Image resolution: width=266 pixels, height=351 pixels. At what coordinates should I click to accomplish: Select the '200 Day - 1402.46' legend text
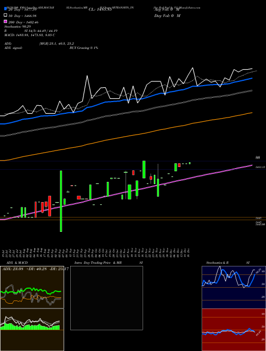coord(23,22)
